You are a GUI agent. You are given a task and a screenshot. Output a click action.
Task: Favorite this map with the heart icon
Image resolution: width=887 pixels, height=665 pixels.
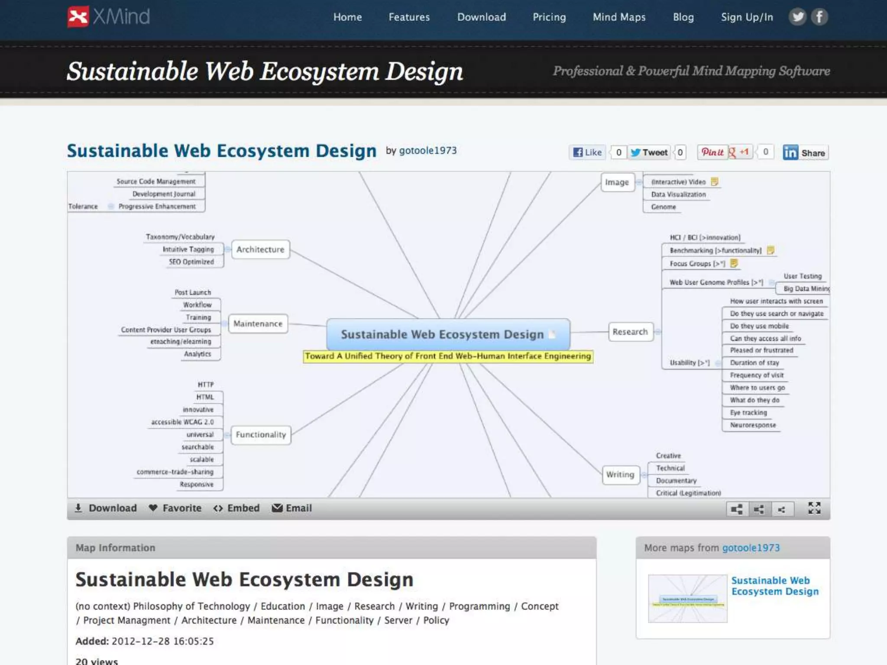point(153,508)
